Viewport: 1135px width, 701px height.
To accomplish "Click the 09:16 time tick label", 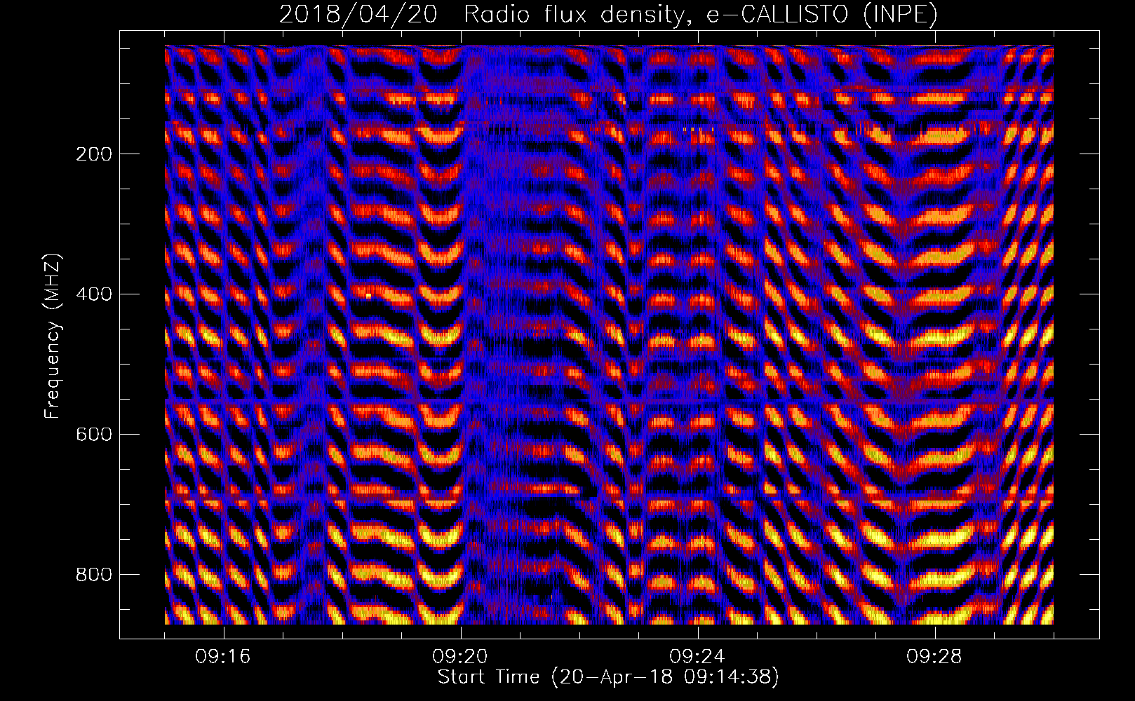I will coord(223,657).
